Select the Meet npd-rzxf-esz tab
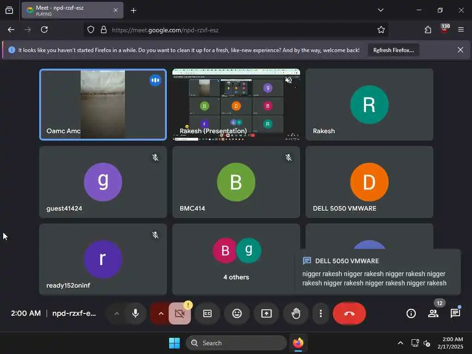 click(72, 10)
